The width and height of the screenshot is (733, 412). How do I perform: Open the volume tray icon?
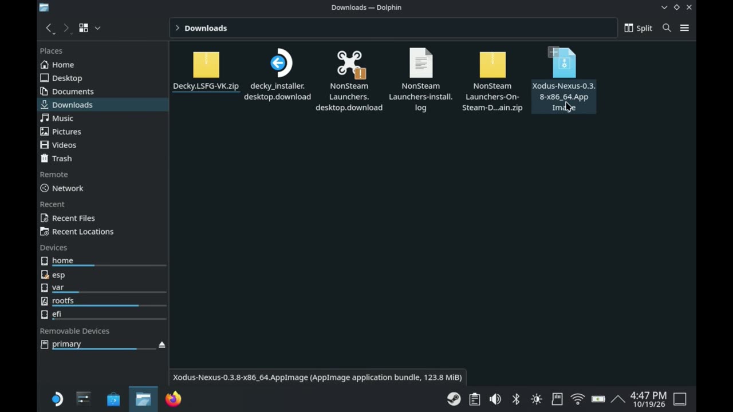(495, 399)
